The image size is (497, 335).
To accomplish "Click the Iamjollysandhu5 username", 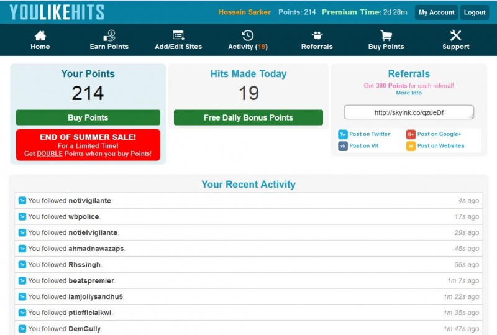I will click(x=96, y=297).
